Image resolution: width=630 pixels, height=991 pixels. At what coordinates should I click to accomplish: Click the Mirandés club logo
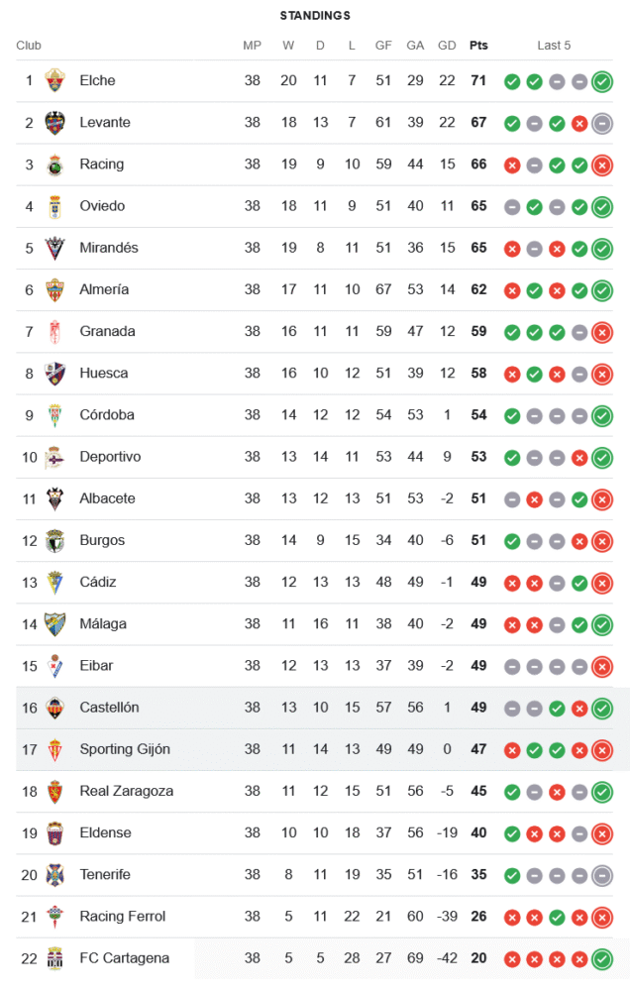pos(55,248)
